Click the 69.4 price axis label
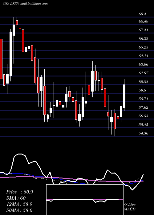154x215 pixels. [x=142, y=14]
